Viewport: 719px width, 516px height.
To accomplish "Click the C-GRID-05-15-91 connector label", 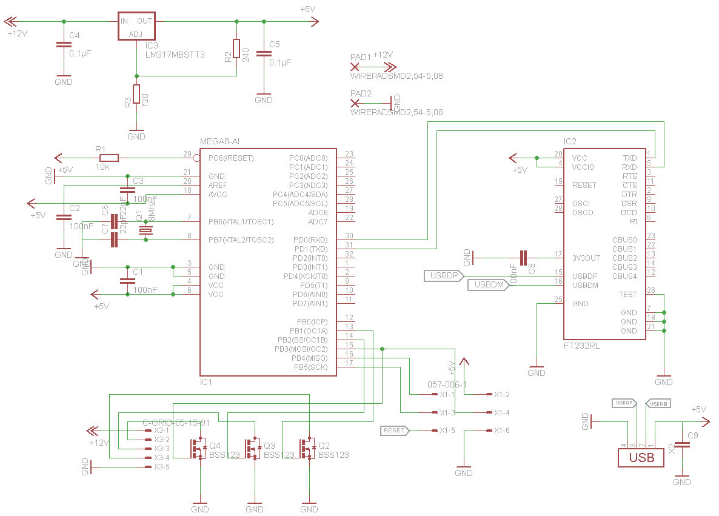I will click(x=176, y=423).
